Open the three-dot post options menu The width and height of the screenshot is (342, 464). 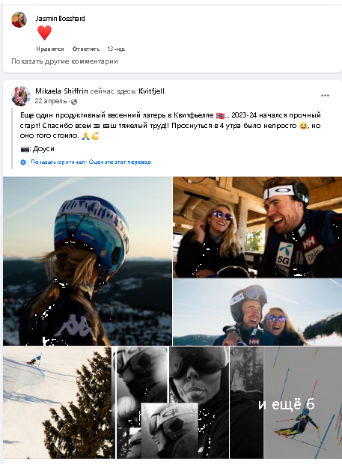point(325,95)
